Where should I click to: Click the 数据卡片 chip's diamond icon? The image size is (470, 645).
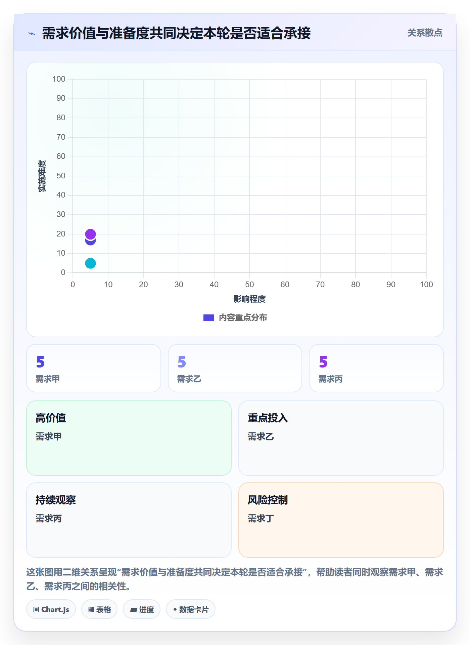[x=175, y=609]
